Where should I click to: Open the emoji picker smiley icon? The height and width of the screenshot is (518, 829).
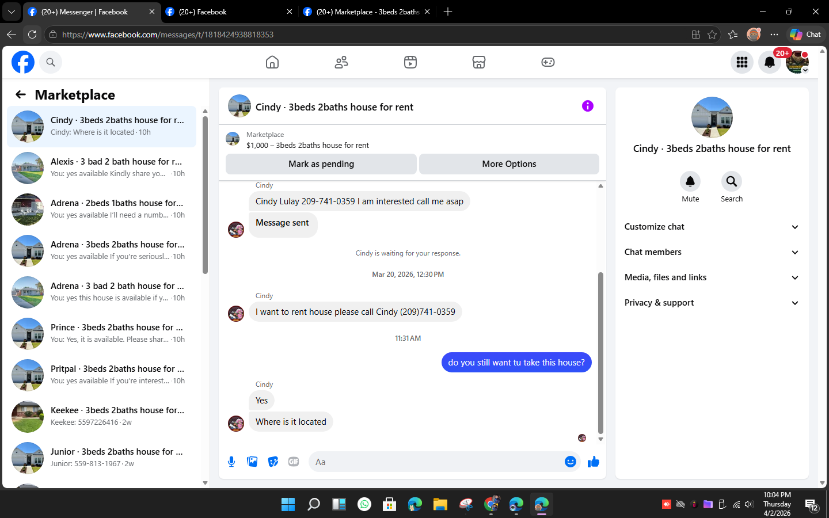tap(571, 462)
